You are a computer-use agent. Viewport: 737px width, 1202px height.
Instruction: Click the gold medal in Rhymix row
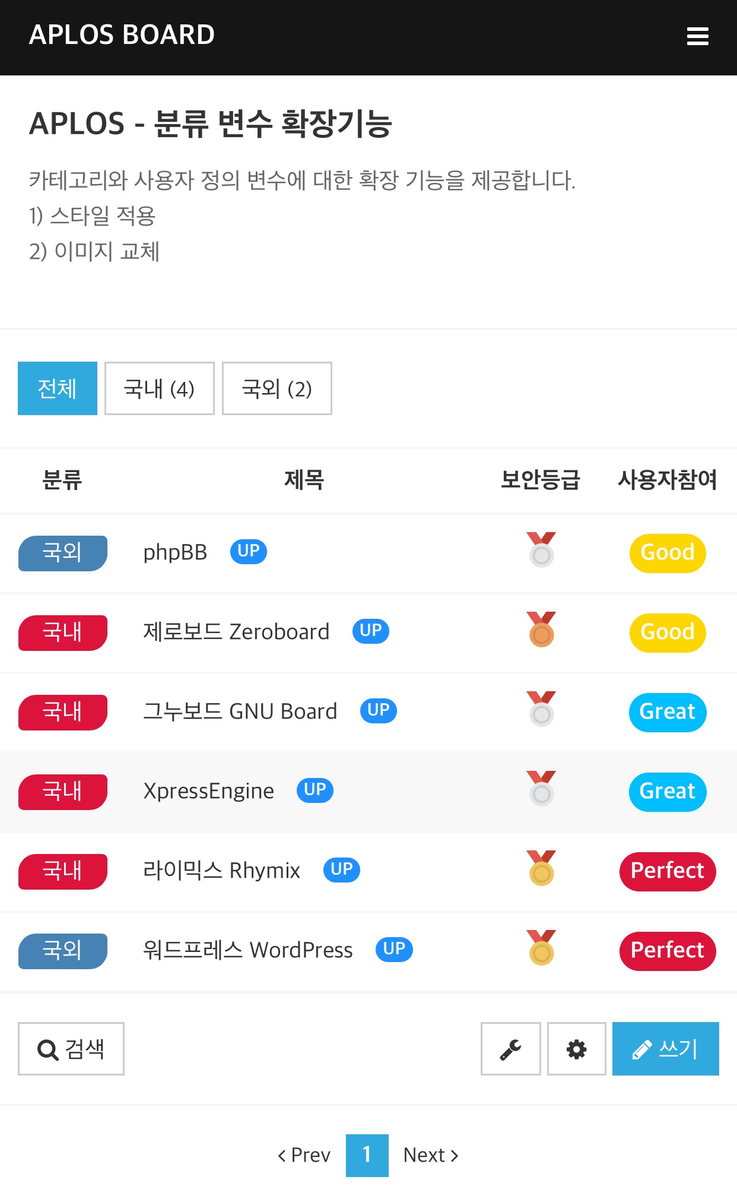tap(541, 868)
